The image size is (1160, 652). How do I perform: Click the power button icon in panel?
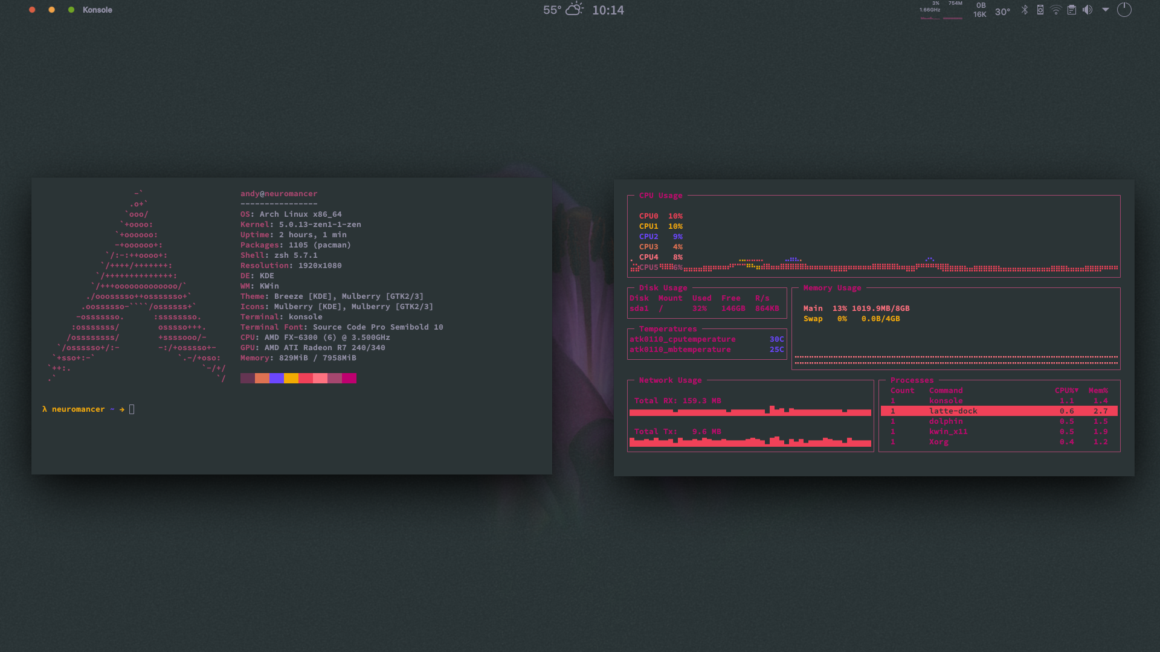click(x=1124, y=10)
